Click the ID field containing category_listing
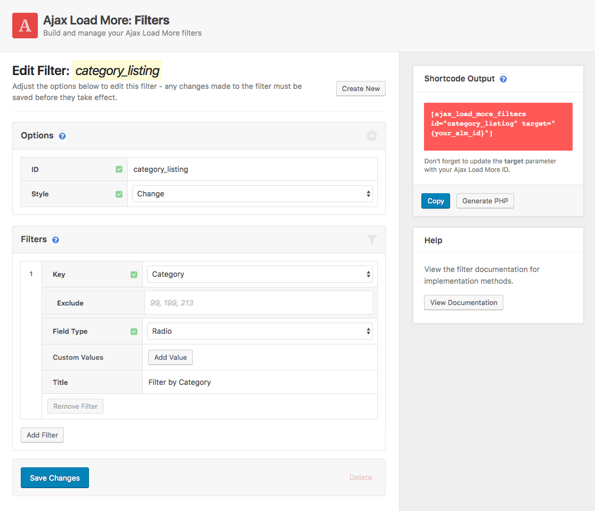 [252, 169]
